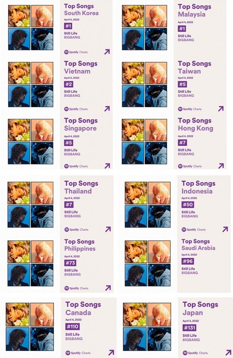Open the Vietnam chart via arrow icon
233x358 pixels.
[107, 109]
